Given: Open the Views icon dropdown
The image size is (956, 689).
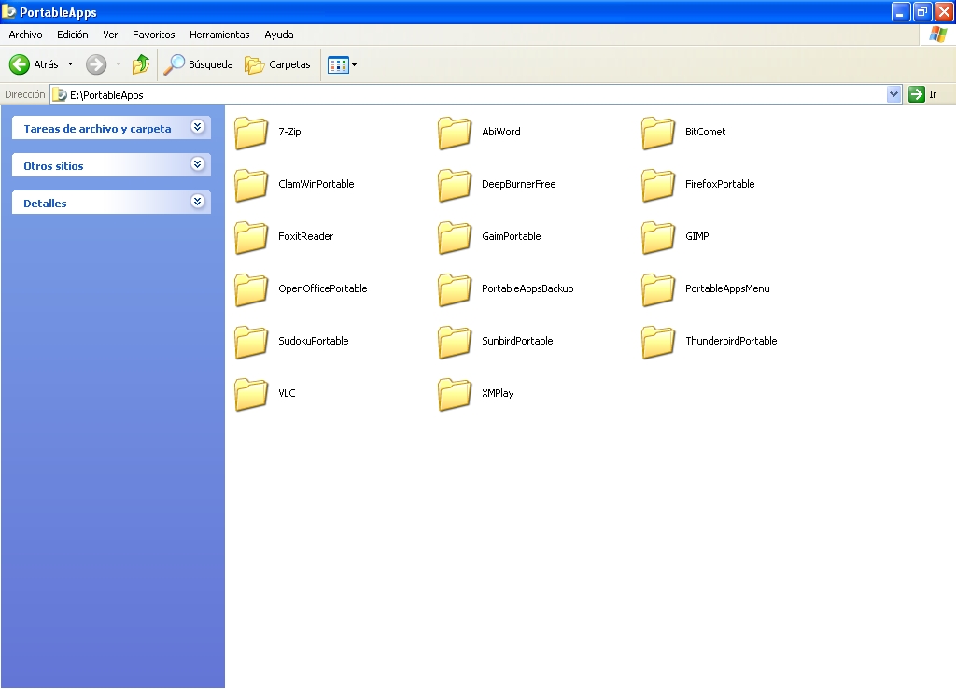Looking at the screenshot, I should pos(342,64).
